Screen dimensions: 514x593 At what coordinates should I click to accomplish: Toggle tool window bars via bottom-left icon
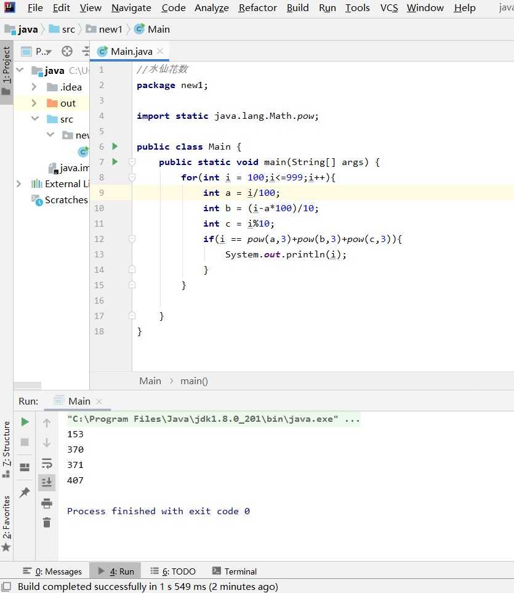pyautogui.click(x=6, y=586)
